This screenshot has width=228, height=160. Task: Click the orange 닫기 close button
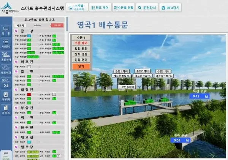(81, 66)
